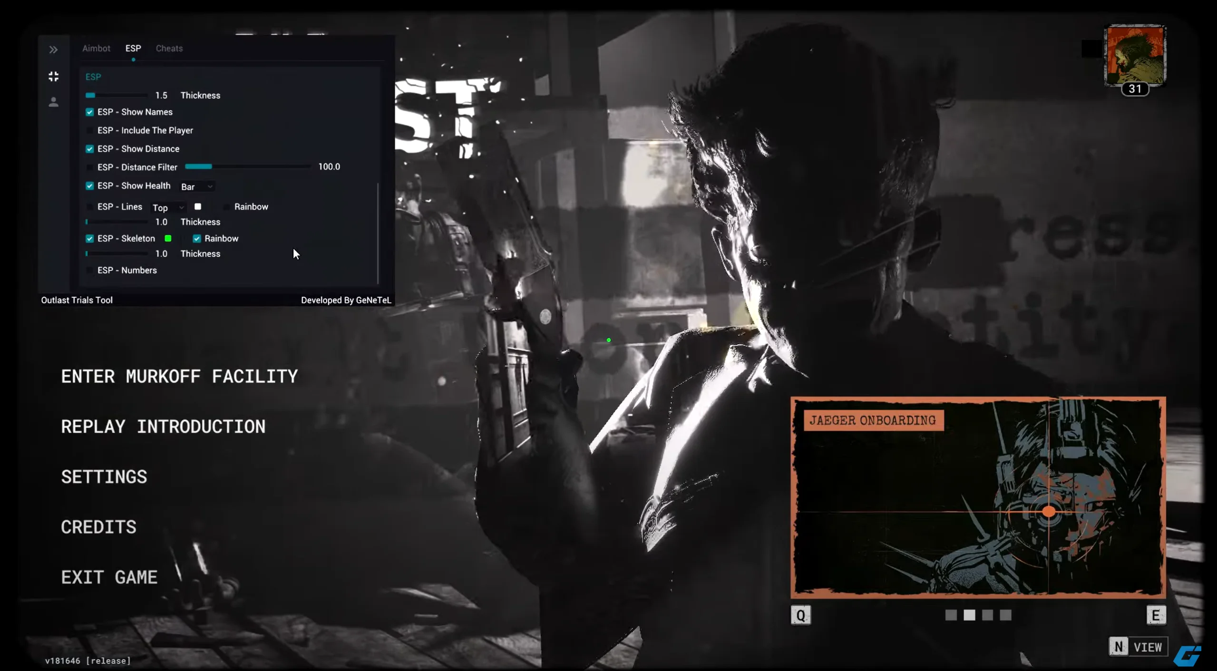The width and height of the screenshot is (1217, 671).
Task: Uncheck ESP - Show Names
Action: pyautogui.click(x=90, y=112)
